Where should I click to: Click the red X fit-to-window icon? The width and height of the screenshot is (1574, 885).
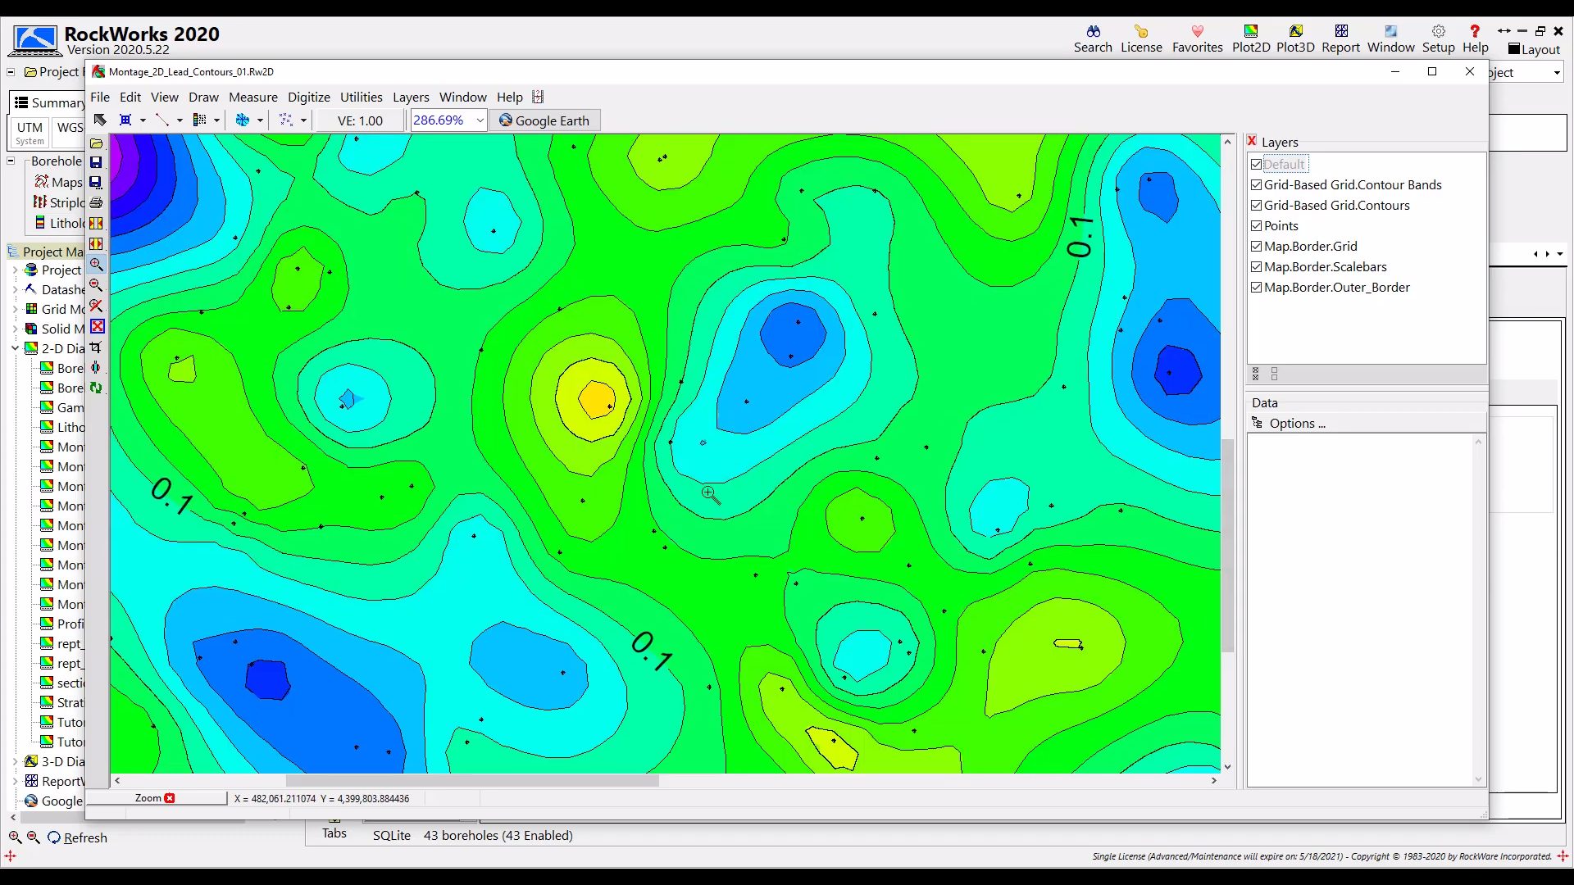click(x=98, y=326)
